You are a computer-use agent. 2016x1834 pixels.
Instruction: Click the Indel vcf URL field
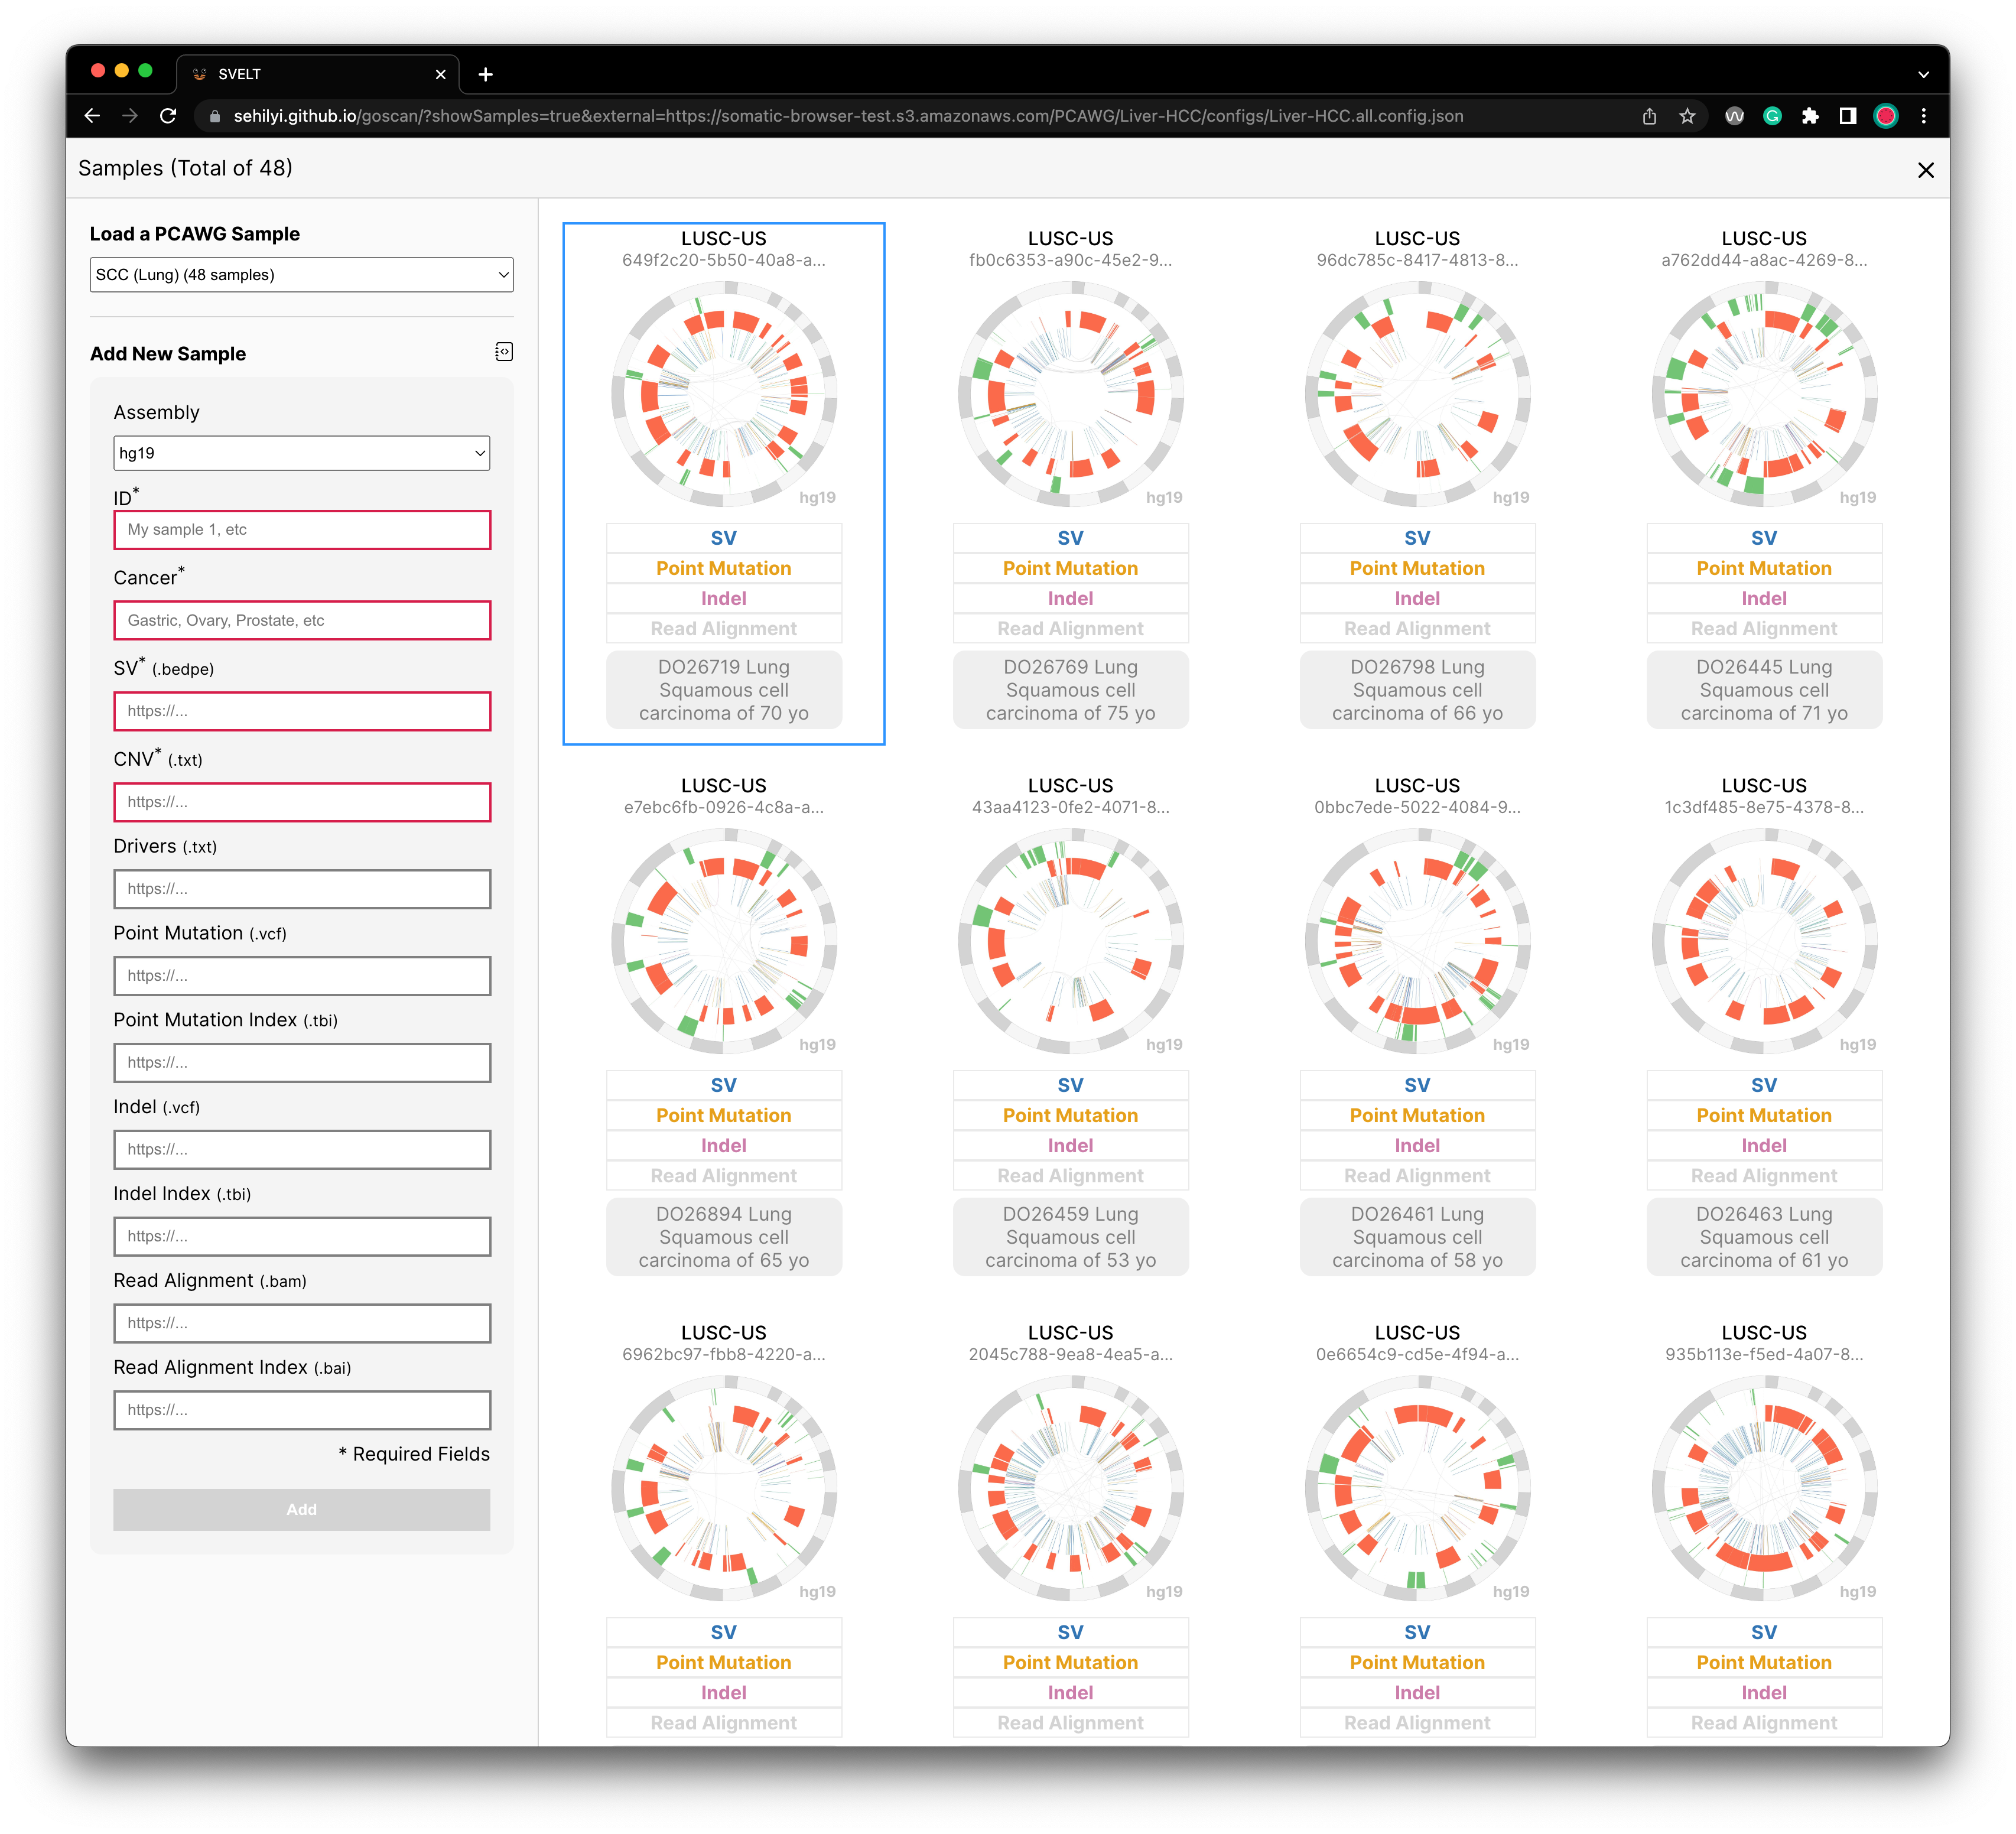(x=302, y=1150)
